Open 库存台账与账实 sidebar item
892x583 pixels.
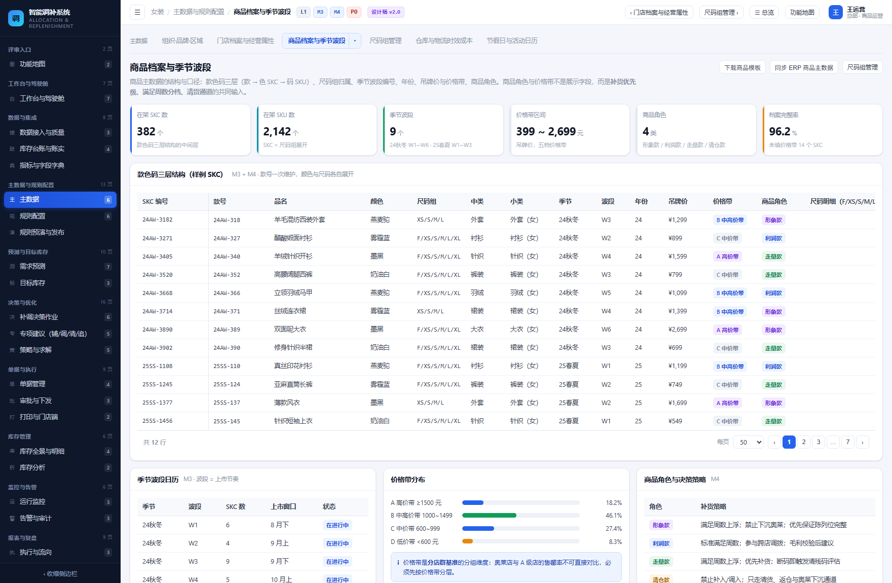click(x=60, y=149)
